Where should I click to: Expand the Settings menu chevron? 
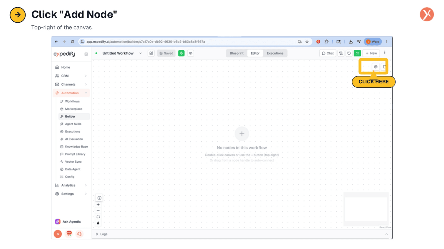86,194
